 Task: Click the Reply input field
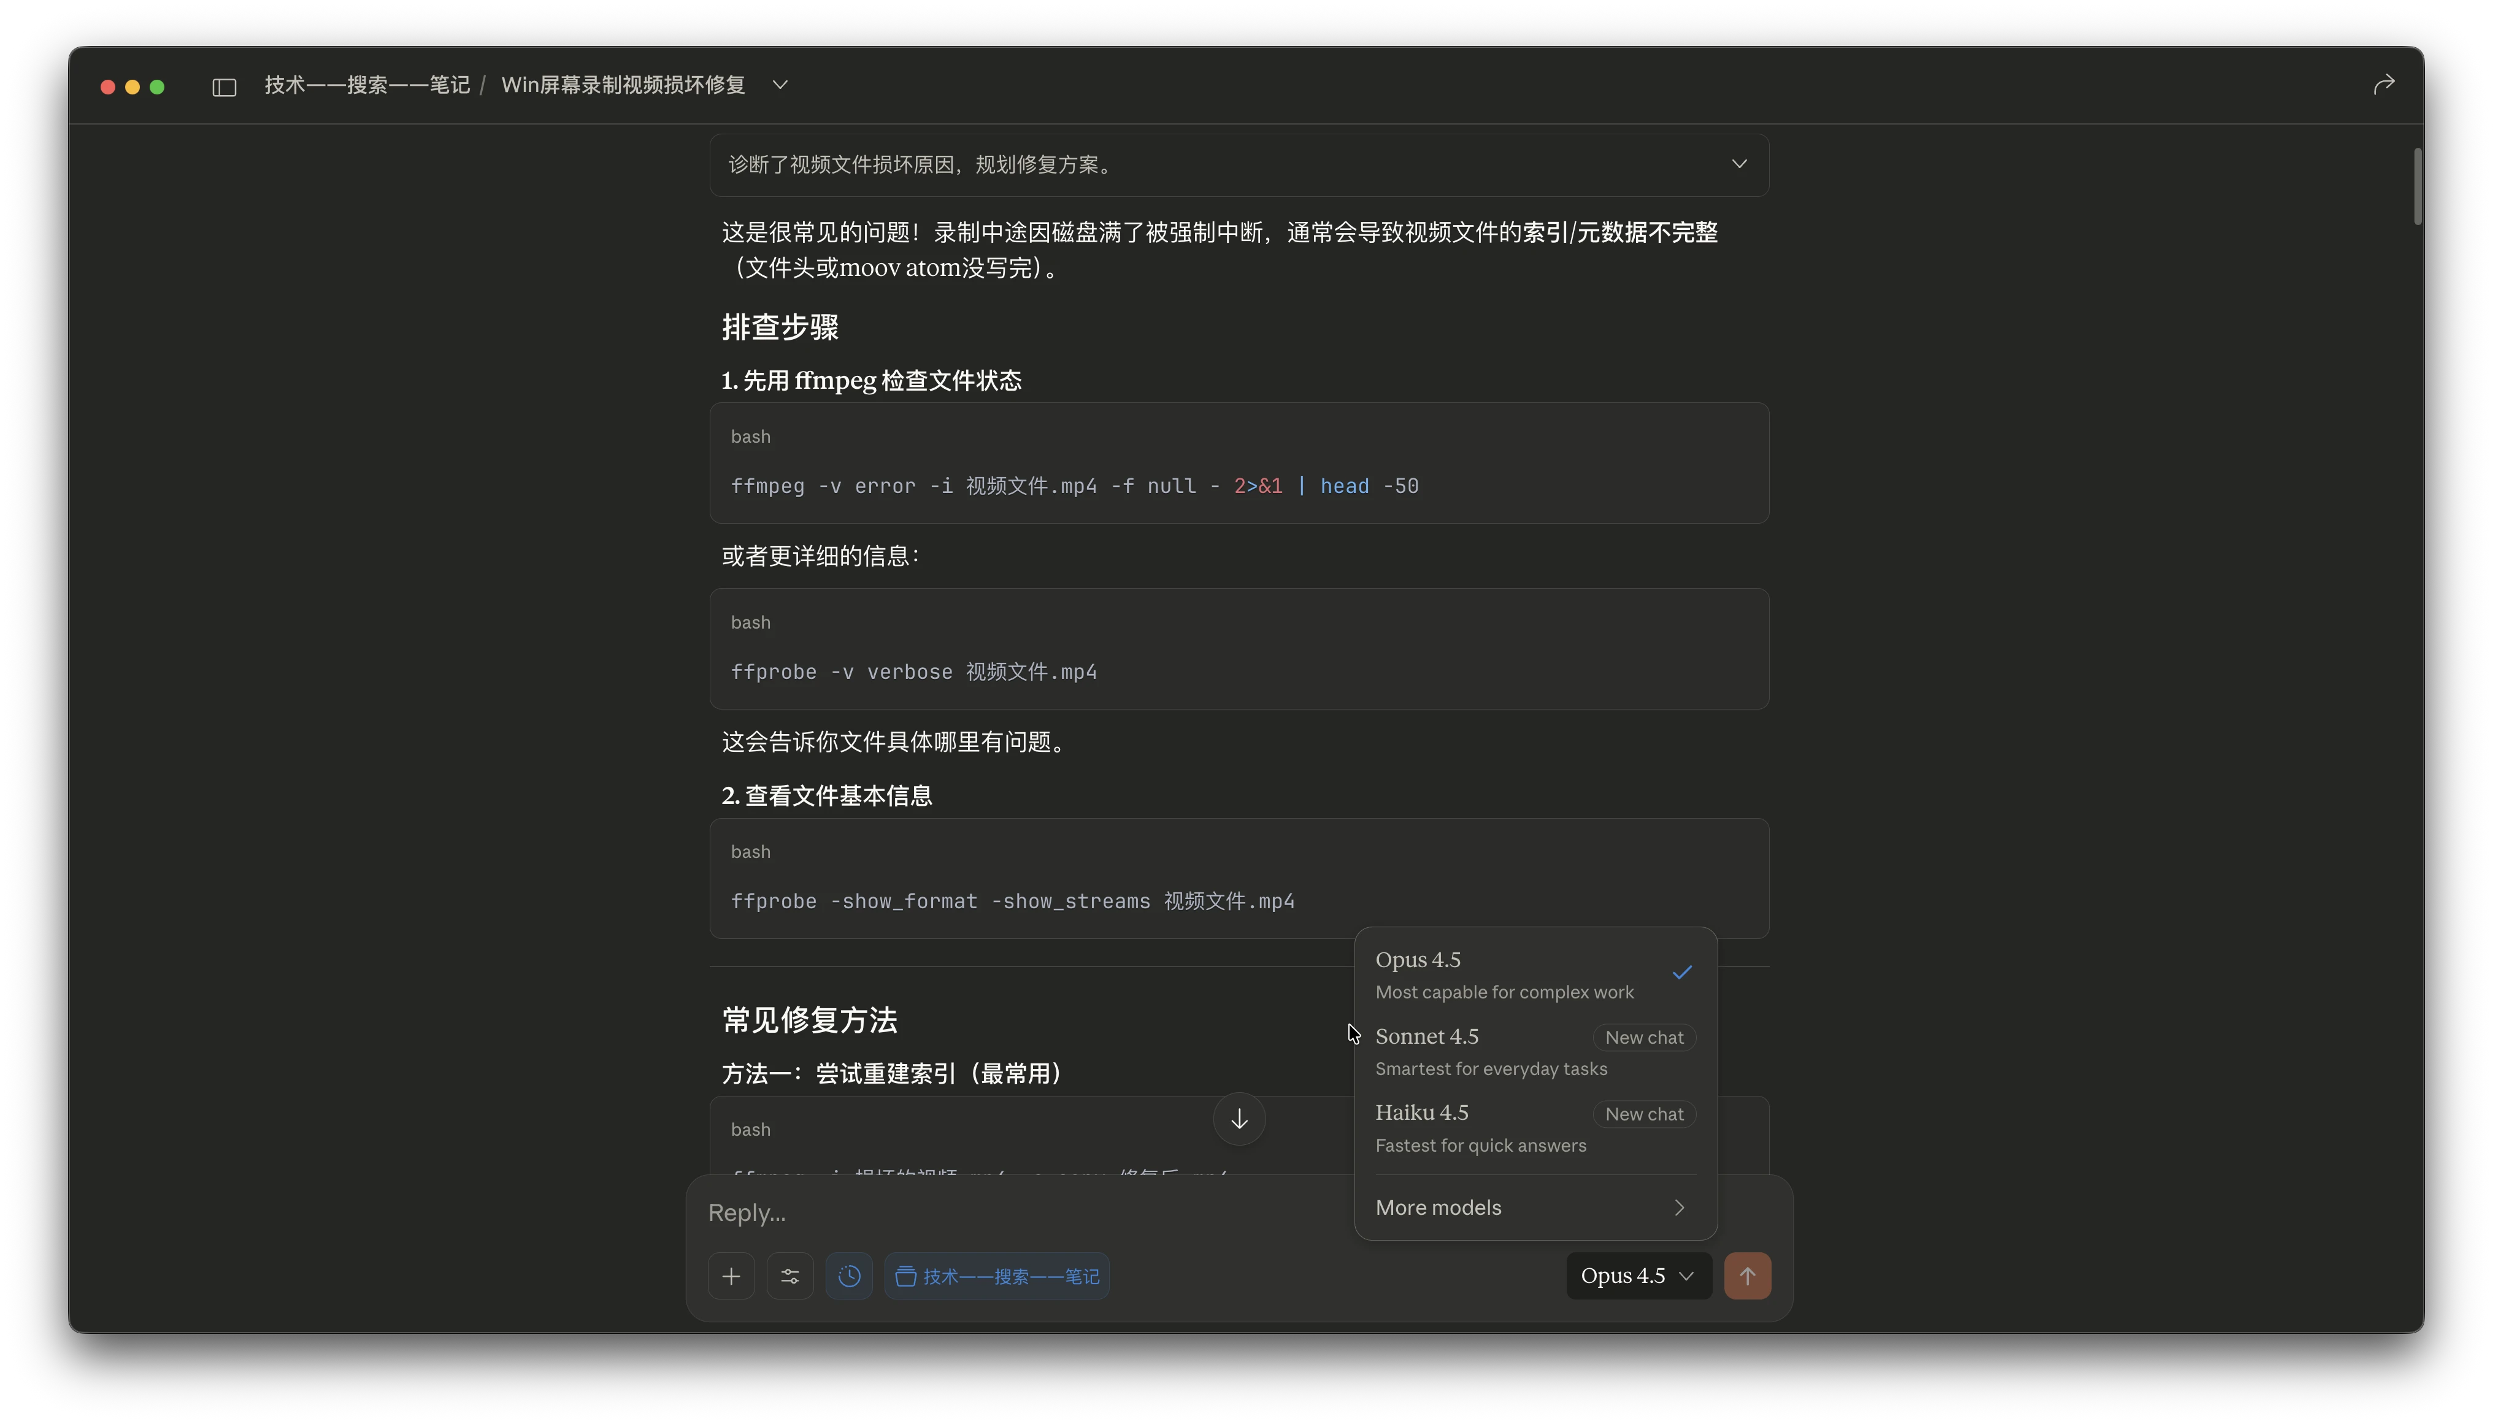tap(978, 1212)
